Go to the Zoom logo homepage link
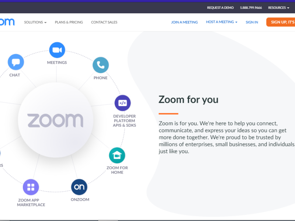 (x=7, y=22)
